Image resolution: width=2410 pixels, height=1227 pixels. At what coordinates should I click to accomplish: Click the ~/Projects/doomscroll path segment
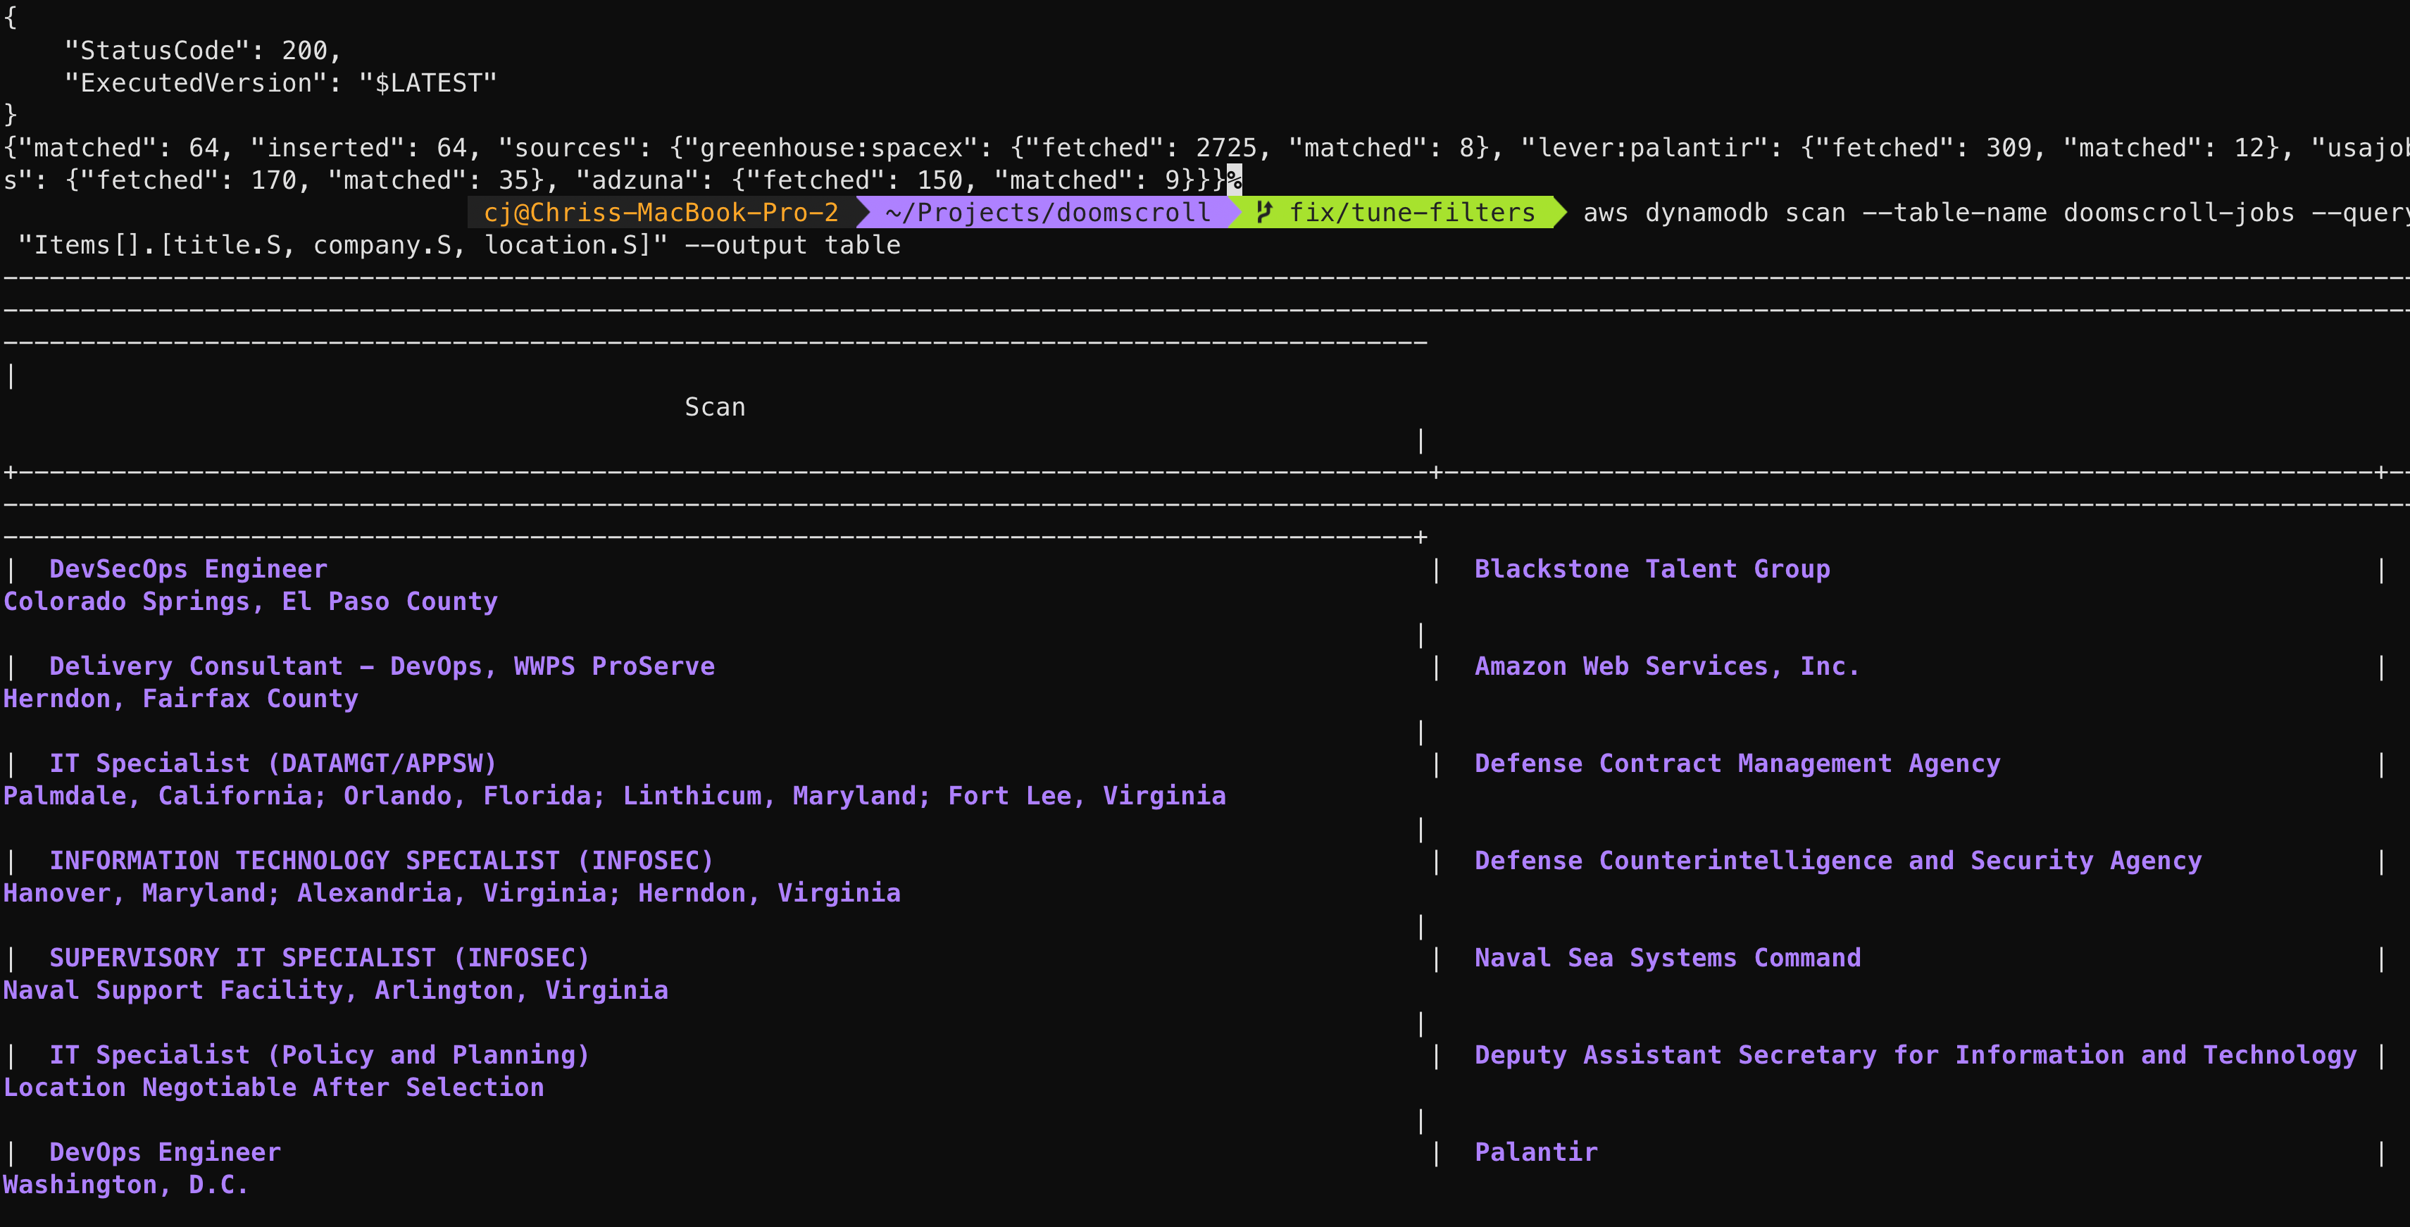(x=1048, y=213)
